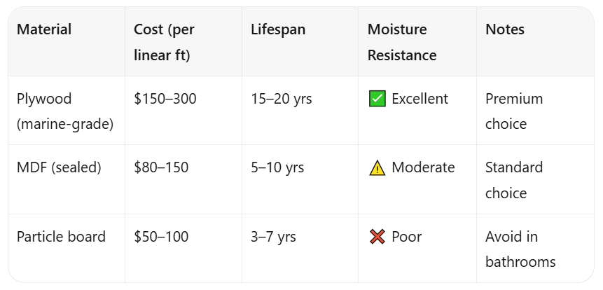Screen dimensions: 603x290
Task: Select the Plywood (marine-grade) cell
Action: click(x=65, y=111)
